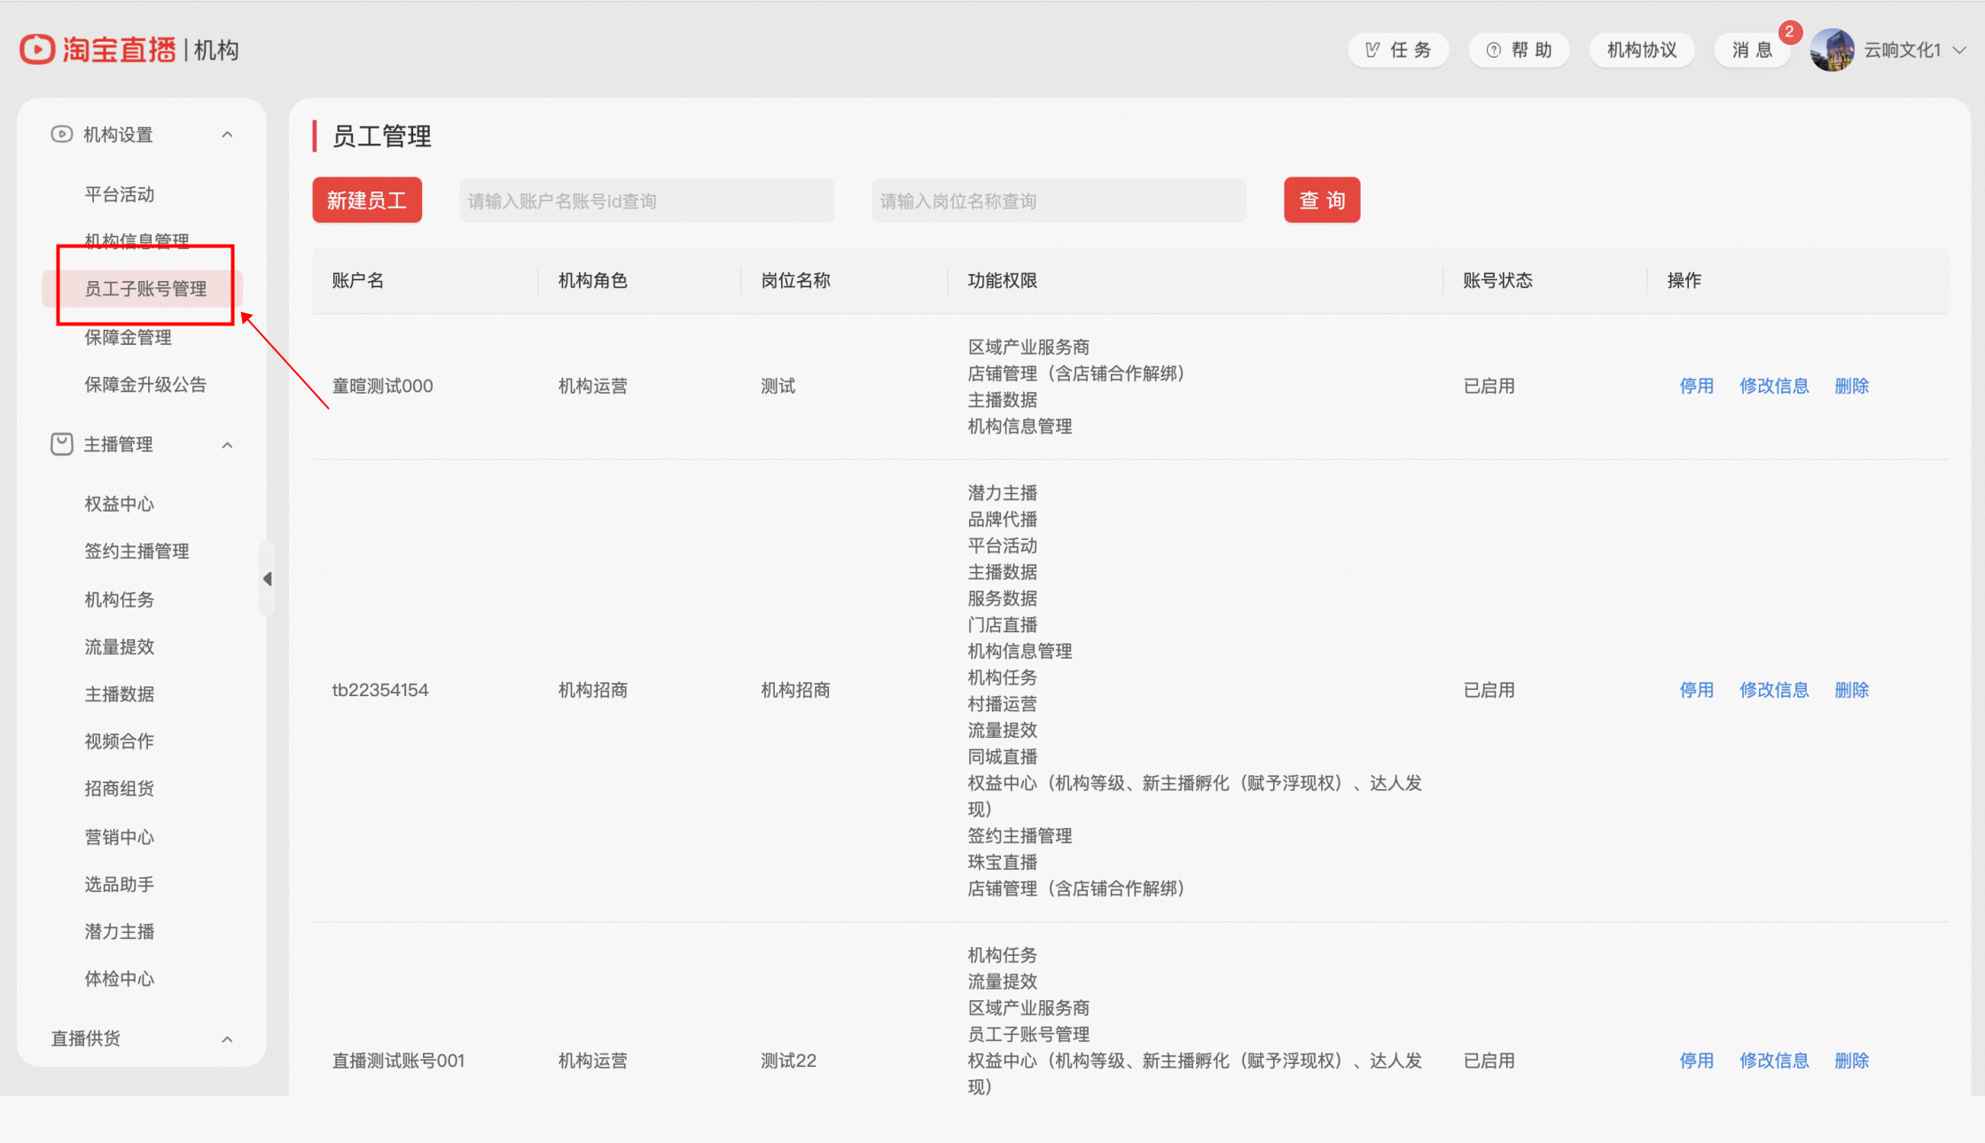Screen dimensions: 1985x1143
Task: Open the 云响文化1 account dropdown
Action: (x=1916, y=51)
